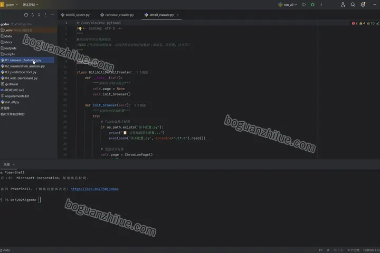Open more actions menu beside debug
The width and height of the screenshot is (380, 253).
click(x=321, y=5)
